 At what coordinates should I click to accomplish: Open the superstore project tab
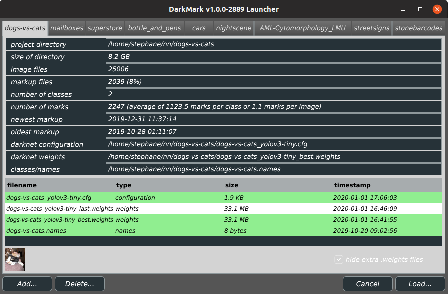tap(105, 28)
